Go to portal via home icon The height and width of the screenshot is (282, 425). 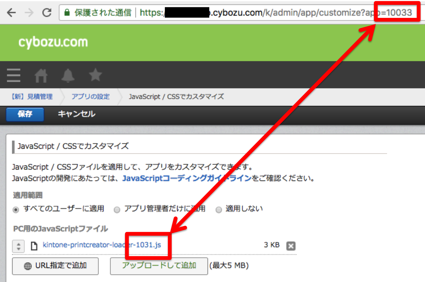41,75
